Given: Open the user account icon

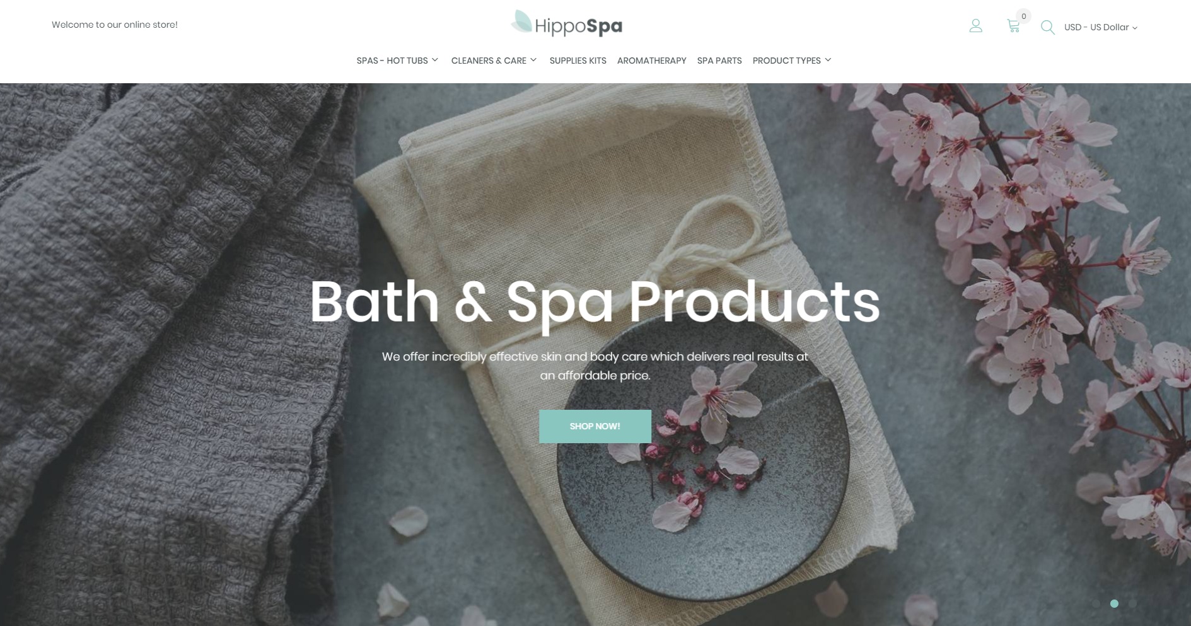Looking at the screenshot, I should 975,26.
